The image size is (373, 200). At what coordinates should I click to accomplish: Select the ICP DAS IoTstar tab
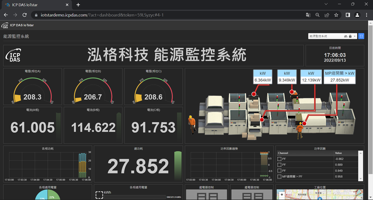pos(37,5)
